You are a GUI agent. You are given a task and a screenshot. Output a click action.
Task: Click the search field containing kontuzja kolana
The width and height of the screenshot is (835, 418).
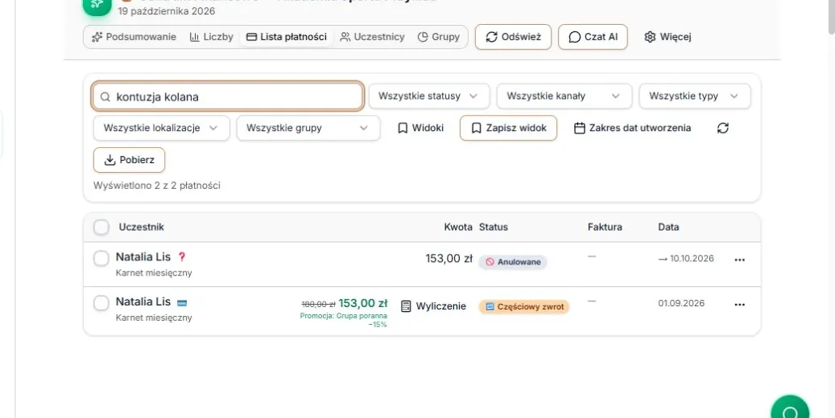(x=228, y=96)
